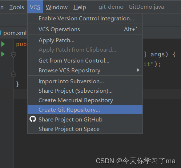Open VCS Operations popup entry
The height and width of the screenshot is (168, 181).
click(x=85, y=29)
